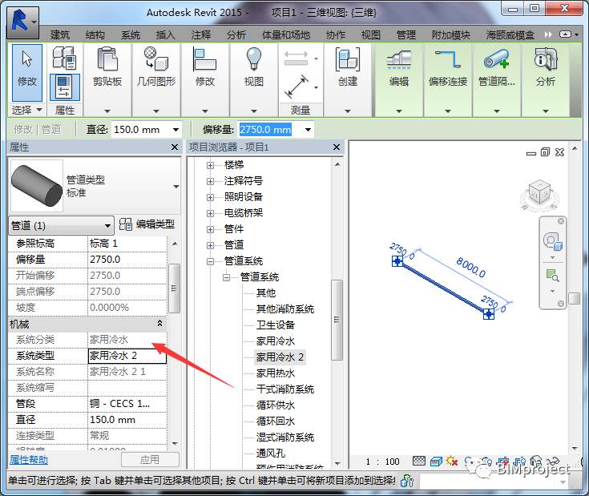Click the 测量 panel label
The height and width of the screenshot is (496, 589).
(x=301, y=110)
